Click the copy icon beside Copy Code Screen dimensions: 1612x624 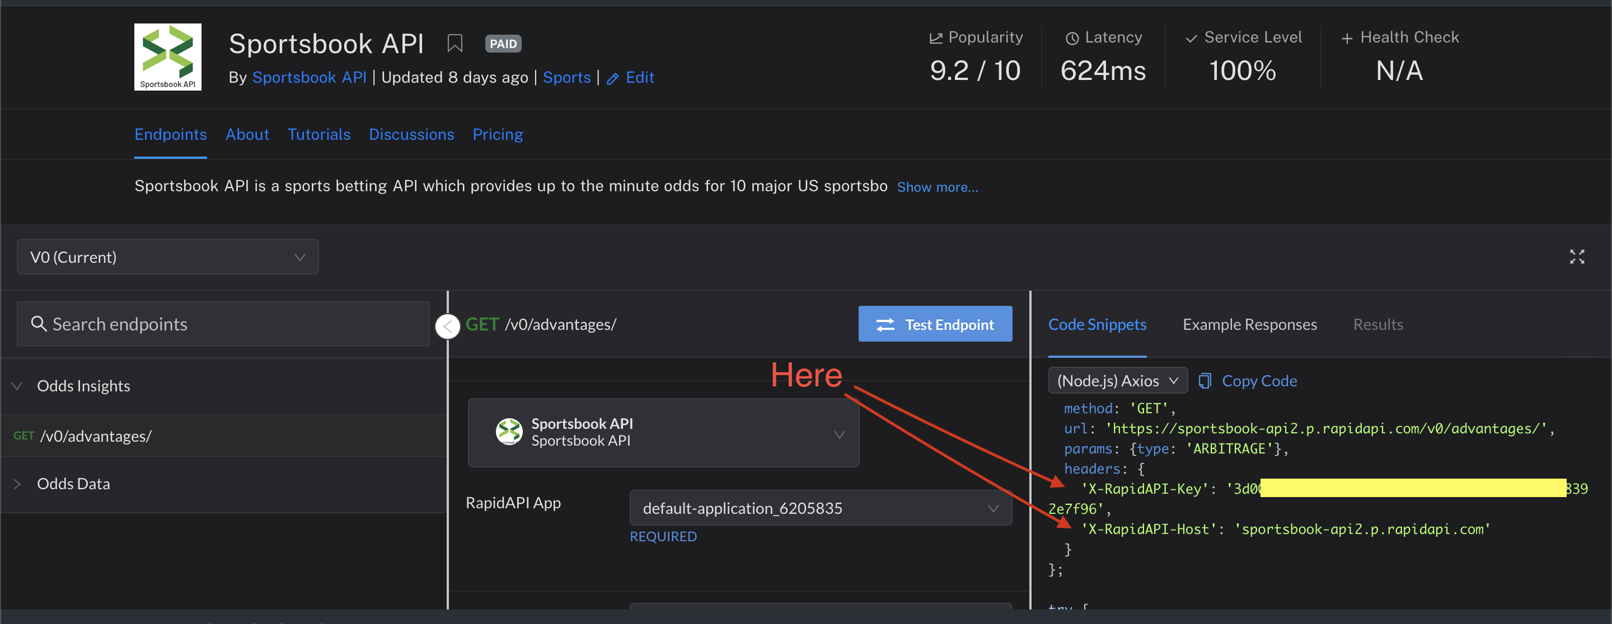[1205, 381]
